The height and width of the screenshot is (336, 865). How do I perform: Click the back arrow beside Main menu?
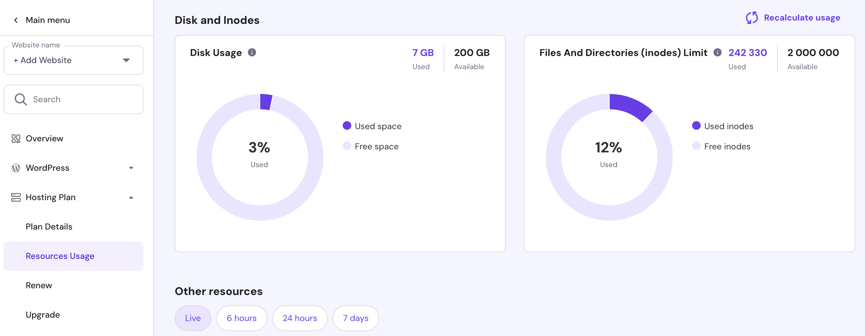tap(16, 20)
